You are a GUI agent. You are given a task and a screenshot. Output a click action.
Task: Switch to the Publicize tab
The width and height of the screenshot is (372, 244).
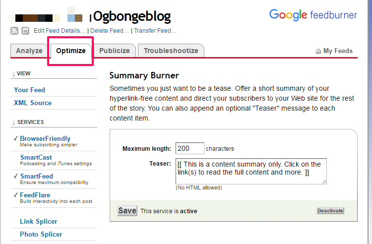click(114, 51)
